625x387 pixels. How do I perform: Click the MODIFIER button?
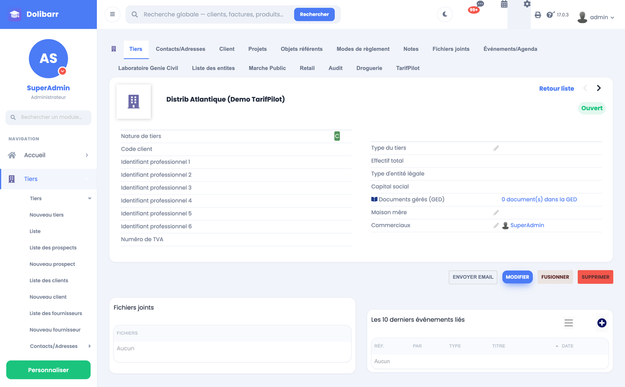pos(518,277)
